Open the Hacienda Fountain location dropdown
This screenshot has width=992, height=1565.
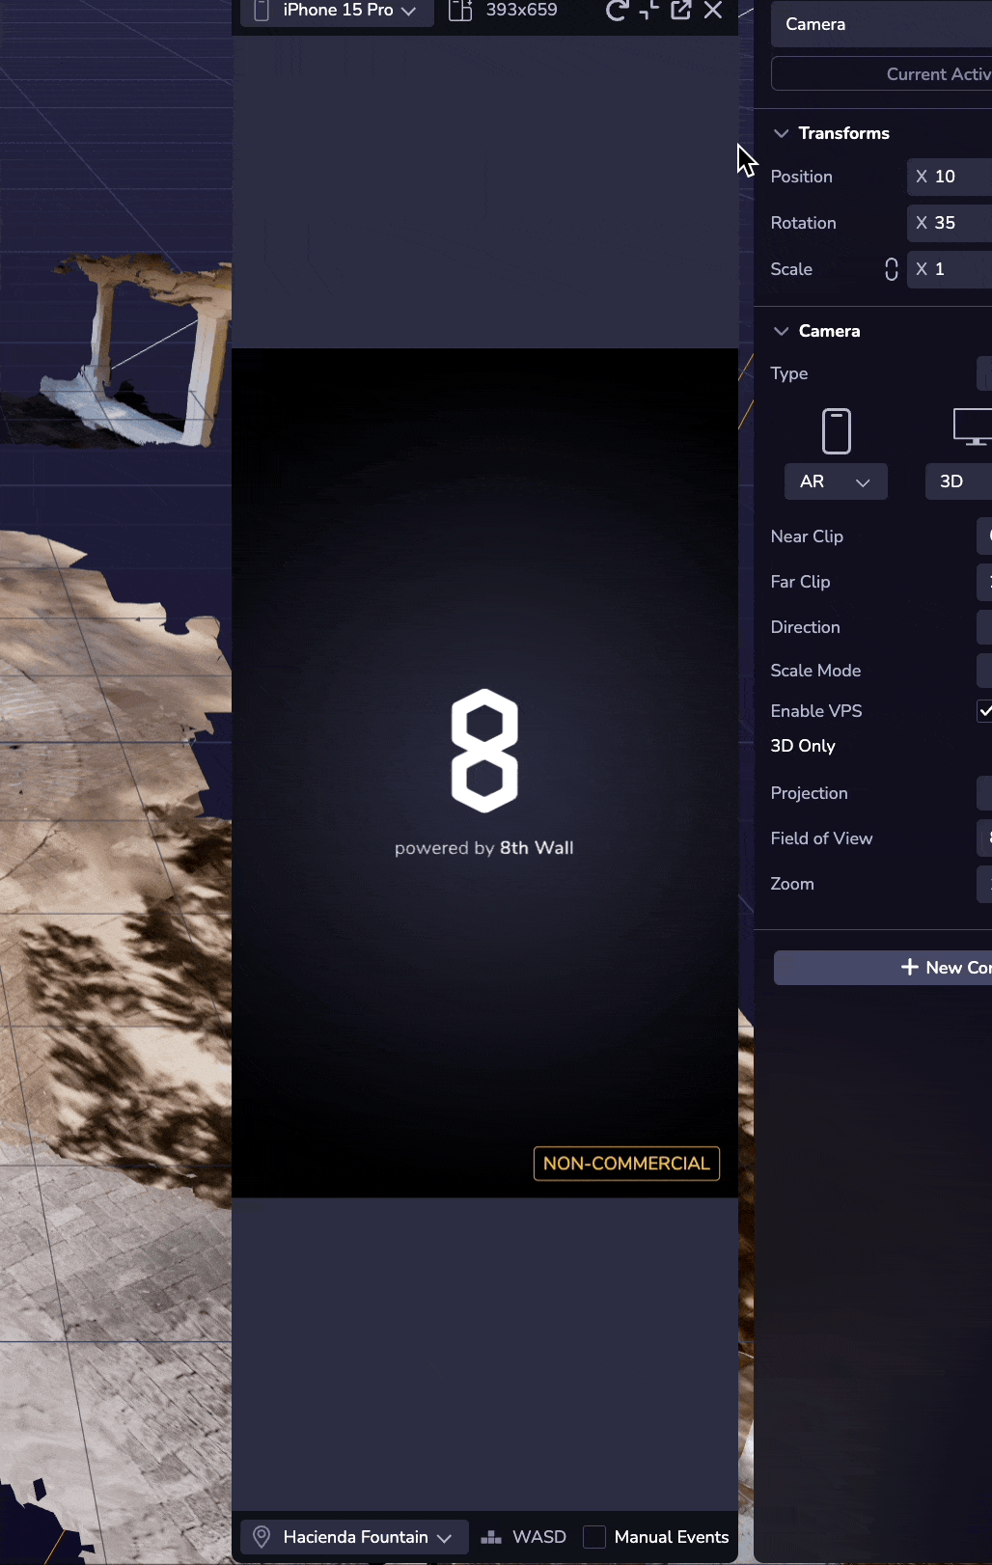click(353, 1537)
